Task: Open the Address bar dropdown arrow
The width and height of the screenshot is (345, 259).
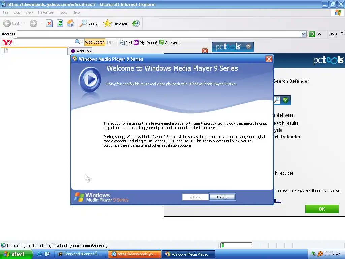Action: [x=304, y=34]
